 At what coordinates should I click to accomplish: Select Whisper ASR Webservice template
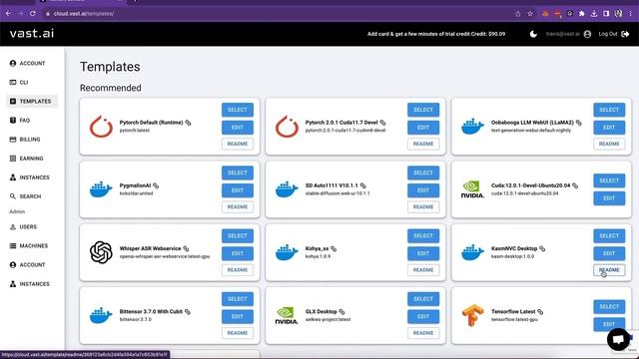[238, 235]
